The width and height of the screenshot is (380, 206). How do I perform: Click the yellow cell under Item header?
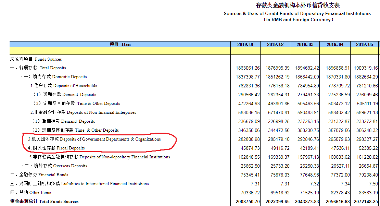tap(120, 51)
